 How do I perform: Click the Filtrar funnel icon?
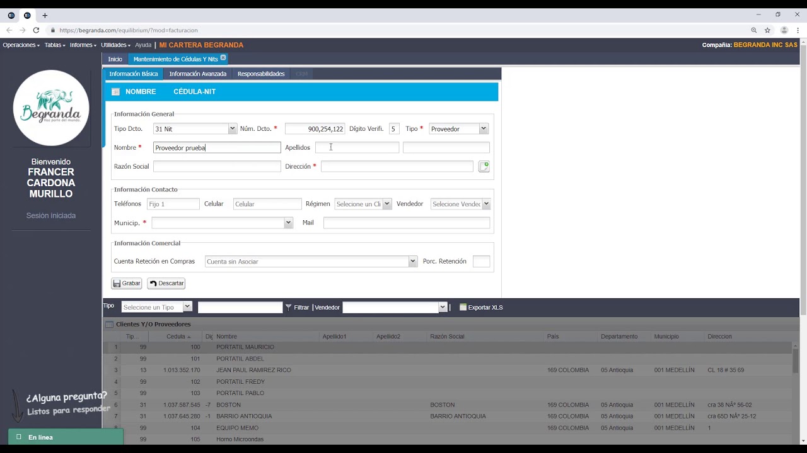(289, 307)
